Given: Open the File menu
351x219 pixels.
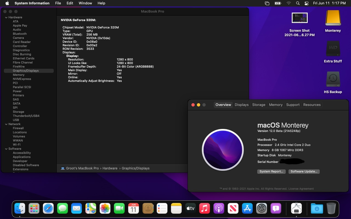Looking at the screenshot, I should [58, 3].
